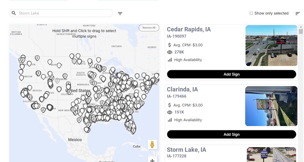Click the Storm Lake search field
The width and height of the screenshot is (304, 162).
(63, 13)
